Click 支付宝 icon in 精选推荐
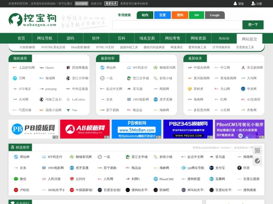Screen dimensions: 273x204 coord(212,168)
